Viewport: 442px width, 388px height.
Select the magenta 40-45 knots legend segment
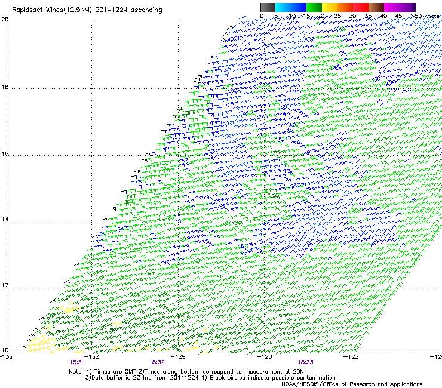(392, 7)
